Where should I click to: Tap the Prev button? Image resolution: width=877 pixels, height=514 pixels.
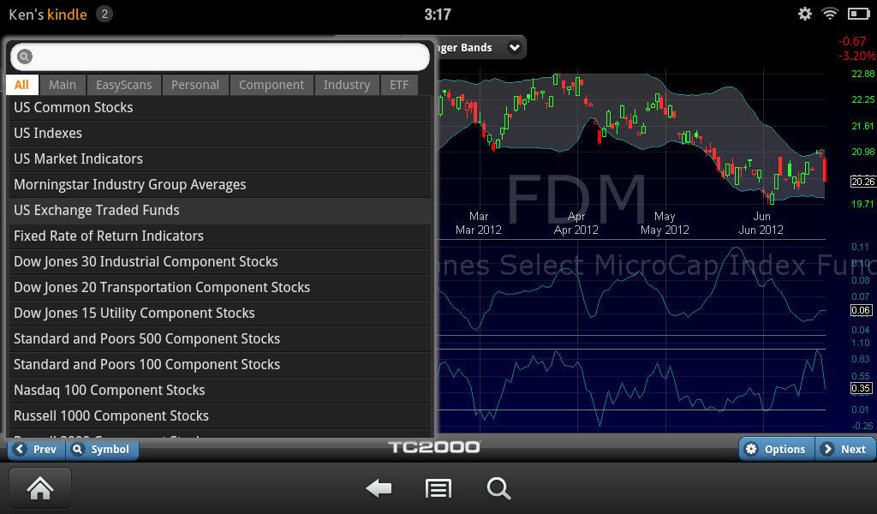click(35, 449)
